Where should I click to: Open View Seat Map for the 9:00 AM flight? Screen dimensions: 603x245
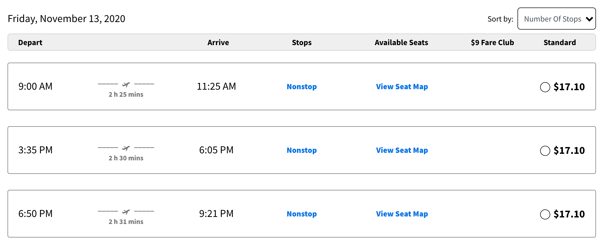402,86
